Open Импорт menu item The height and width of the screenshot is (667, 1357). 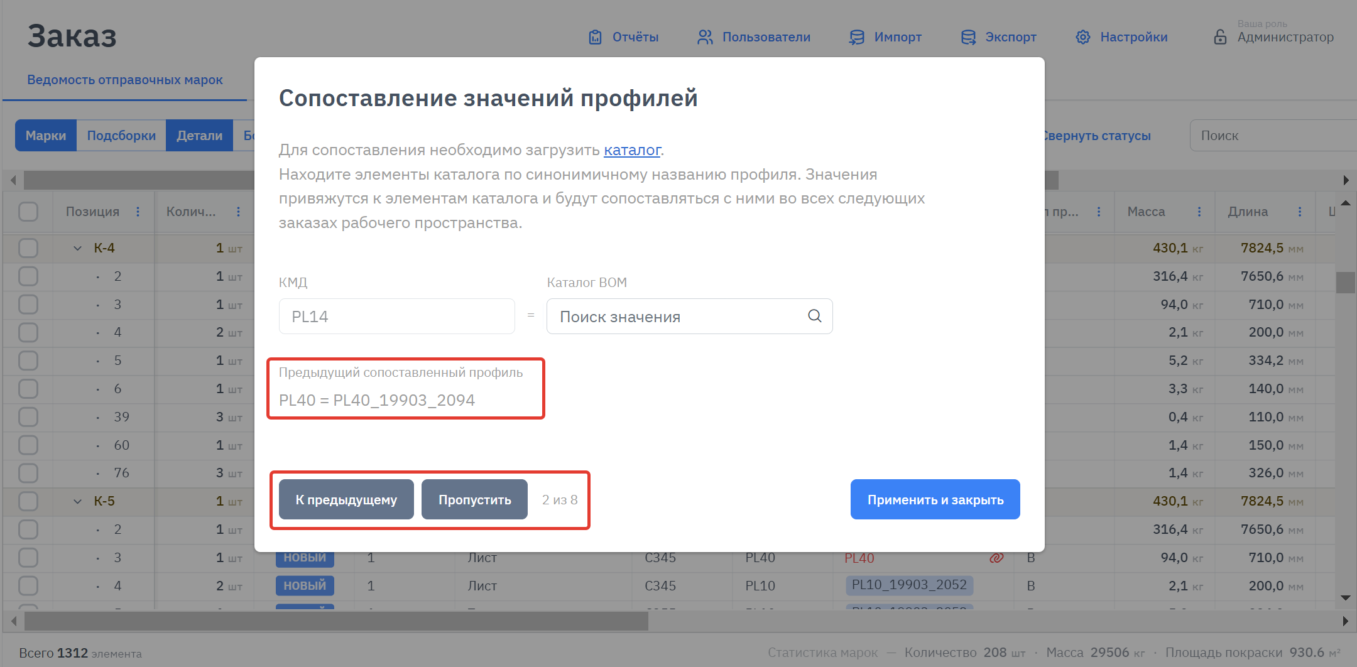[898, 37]
